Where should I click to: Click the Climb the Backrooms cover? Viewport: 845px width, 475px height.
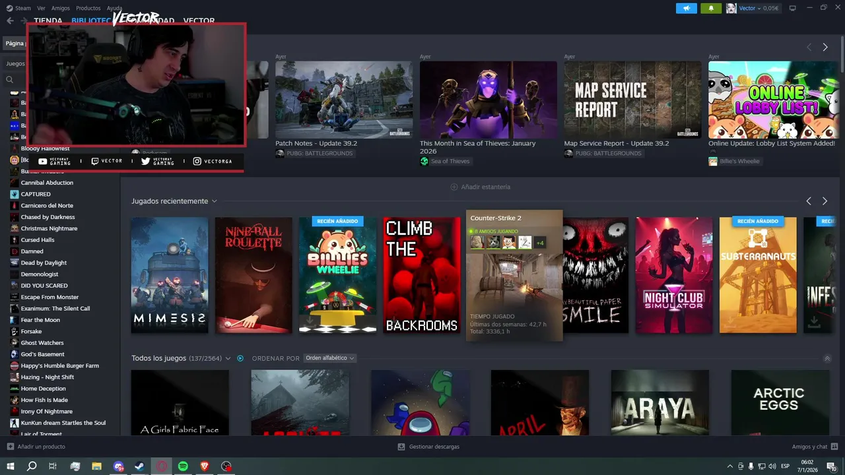[x=422, y=275]
